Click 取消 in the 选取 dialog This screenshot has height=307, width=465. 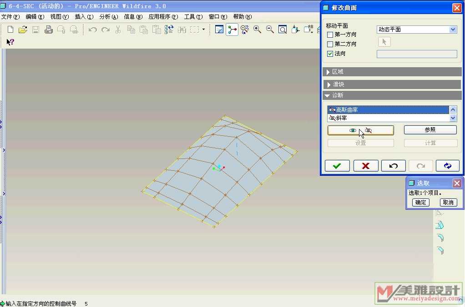point(448,203)
